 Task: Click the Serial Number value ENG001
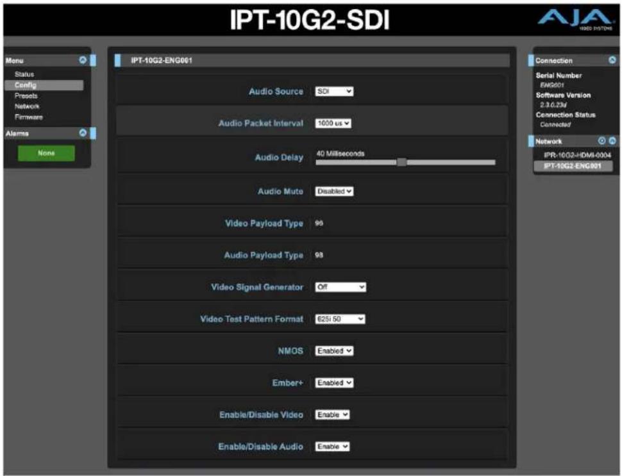pyautogui.click(x=552, y=85)
